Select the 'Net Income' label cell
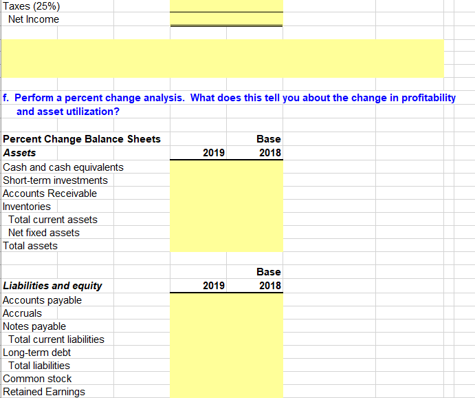 click(x=34, y=19)
